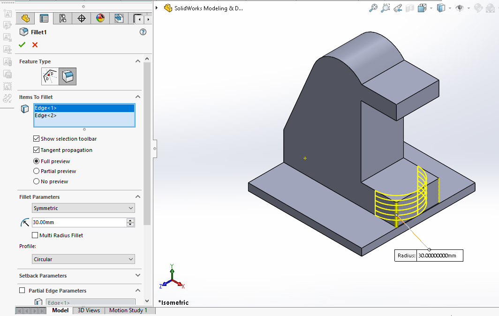Open the DimXpertManager crosshair tab
Viewport: 499px width, 316px height.
[x=82, y=19]
